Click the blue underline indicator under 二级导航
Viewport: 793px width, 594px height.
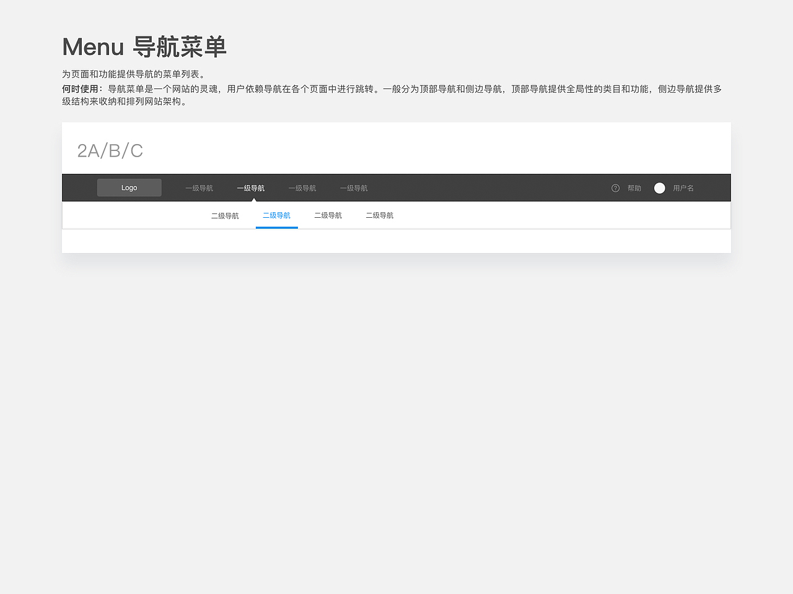pos(276,228)
